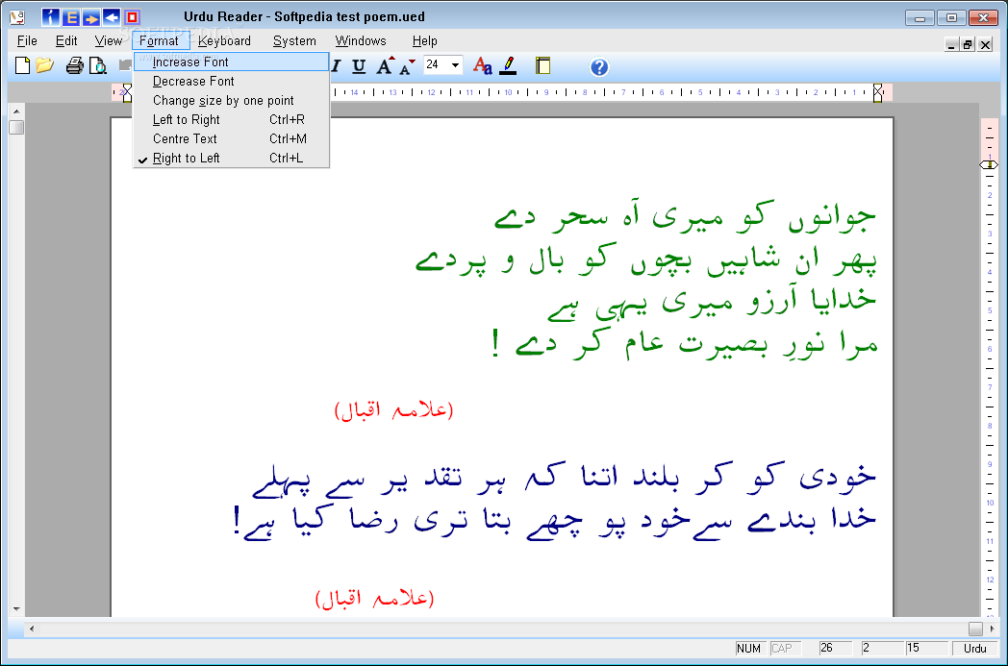The height and width of the screenshot is (666, 1008).
Task: Open Print Preview from the toolbar
Action: pos(98,65)
